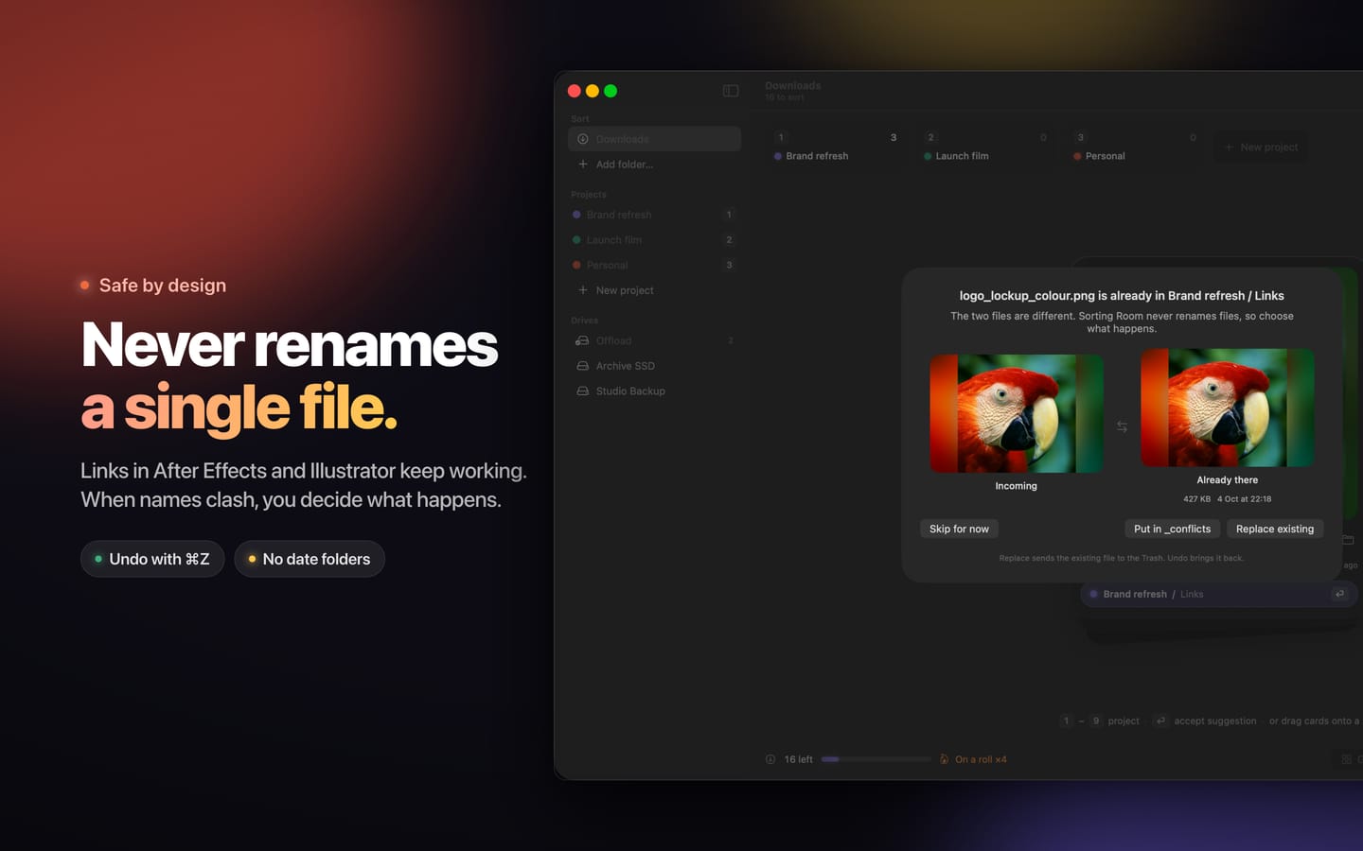Click the red dot of sidebar Personal
The height and width of the screenshot is (851, 1363).
point(576,266)
